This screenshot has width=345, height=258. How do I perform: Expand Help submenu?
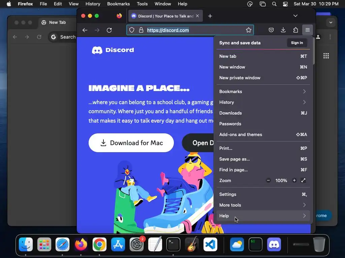263,216
